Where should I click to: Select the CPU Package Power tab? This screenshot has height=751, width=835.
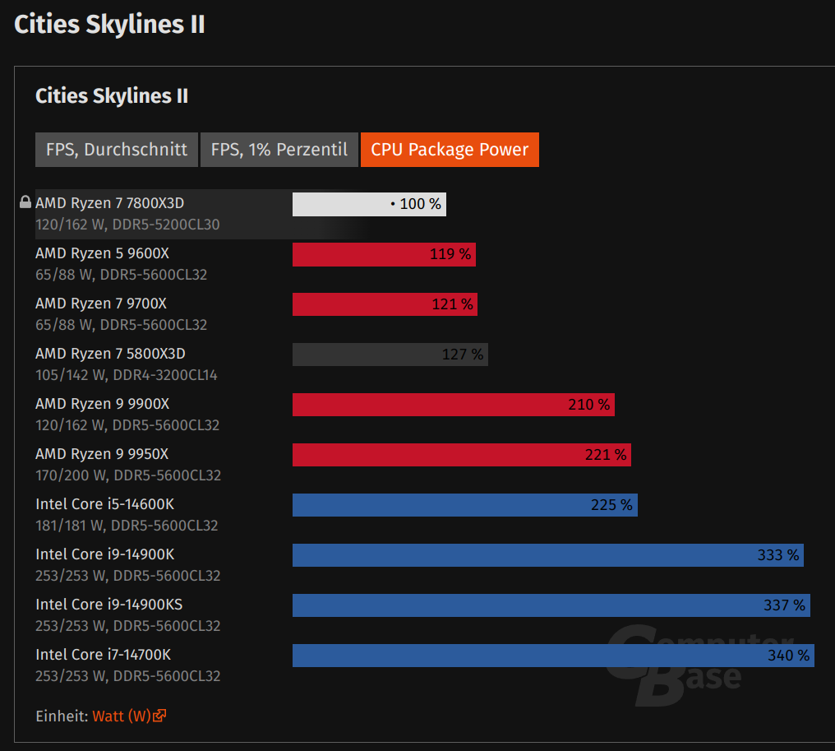point(450,150)
